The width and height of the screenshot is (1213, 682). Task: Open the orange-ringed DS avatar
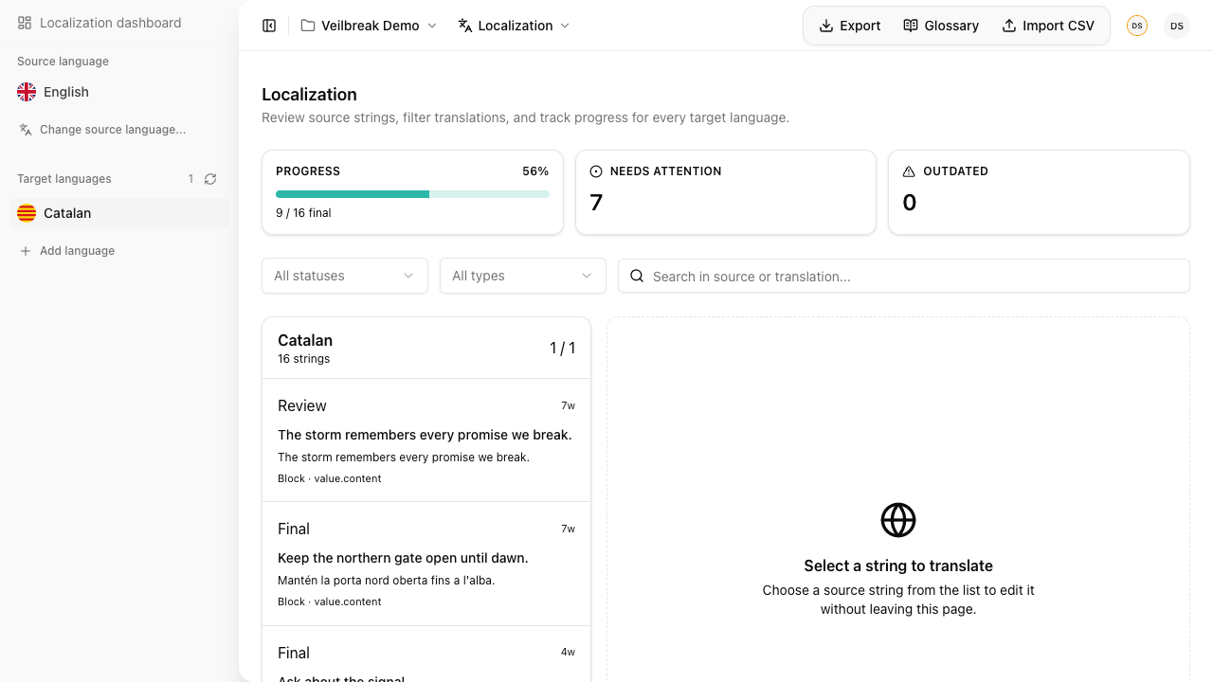click(1137, 26)
